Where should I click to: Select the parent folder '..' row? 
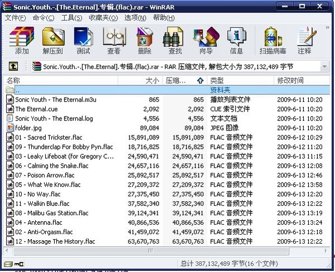[x=167, y=90]
